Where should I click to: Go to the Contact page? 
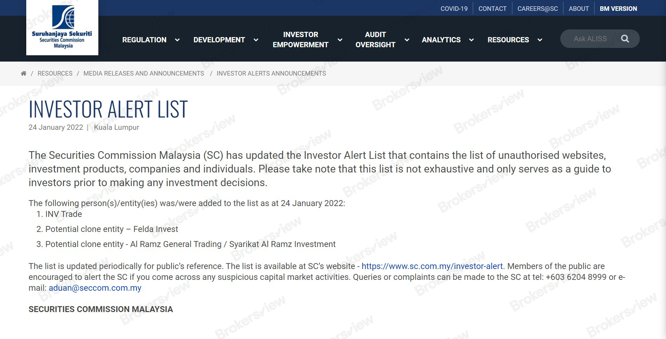pos(492,9)
